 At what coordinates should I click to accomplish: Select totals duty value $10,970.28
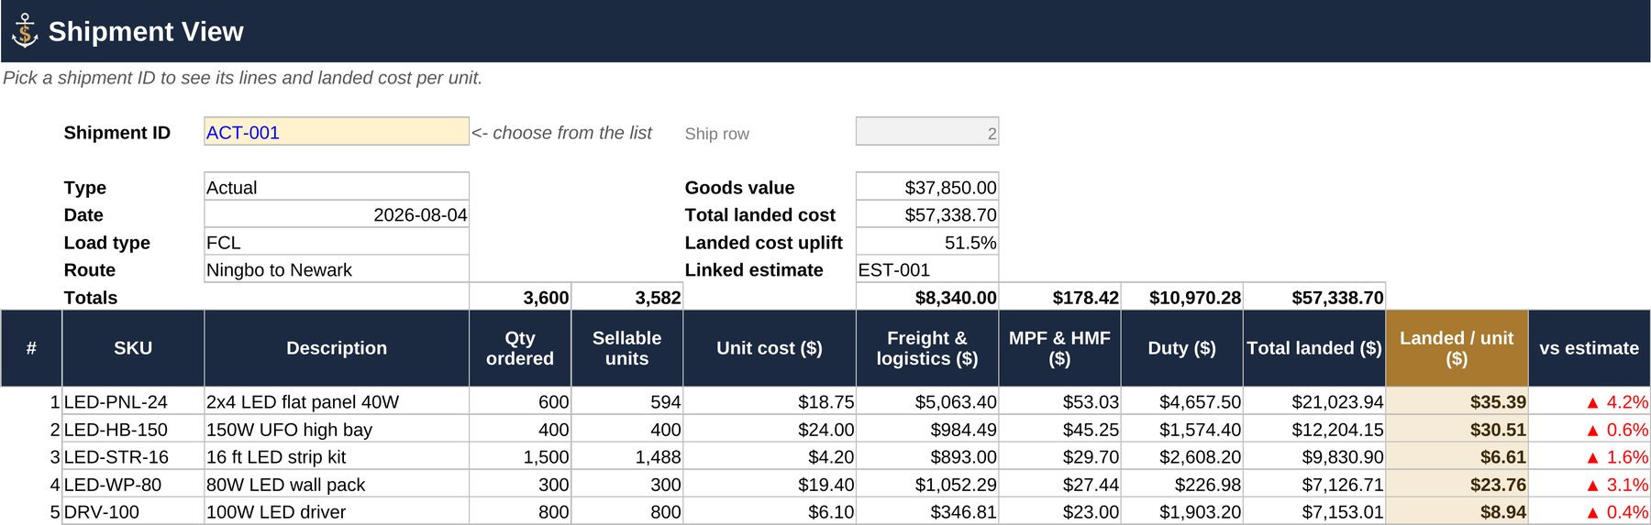pos(1182,297)
